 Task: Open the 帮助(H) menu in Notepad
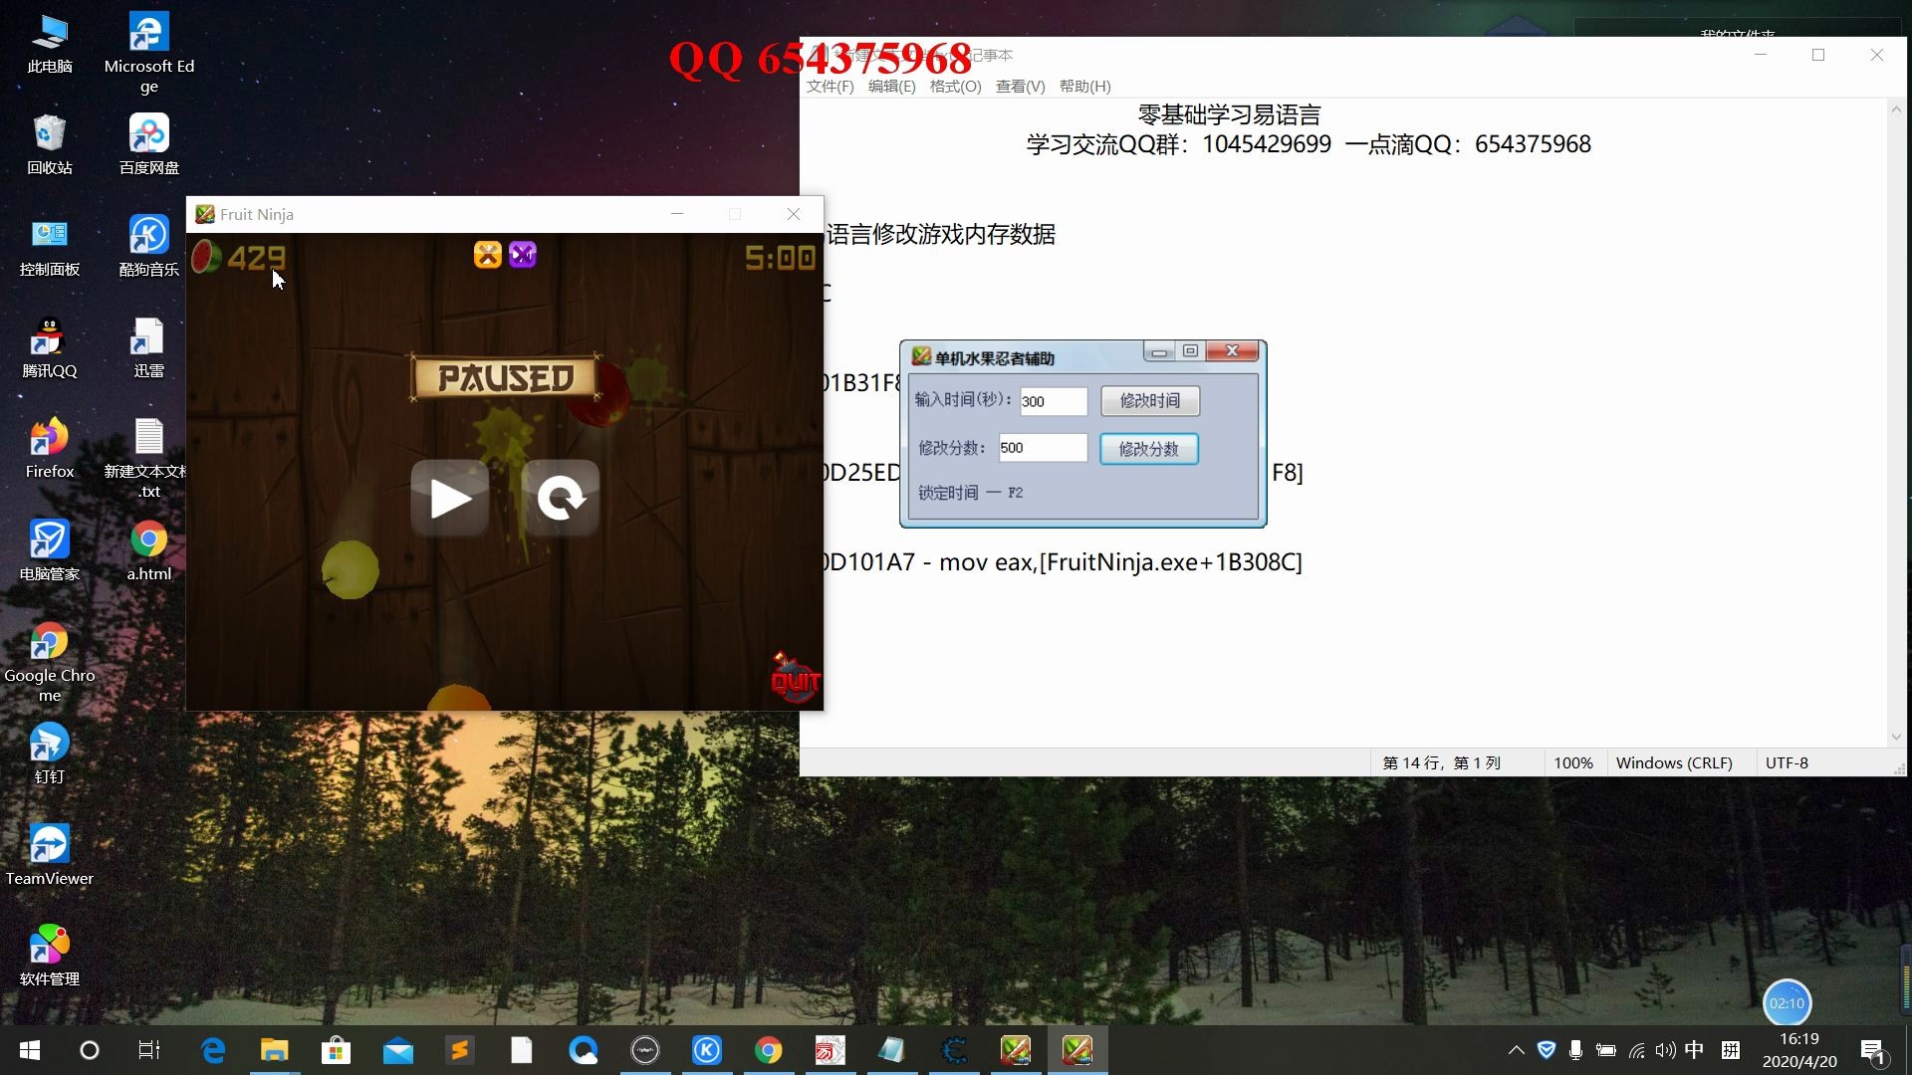1084,87
